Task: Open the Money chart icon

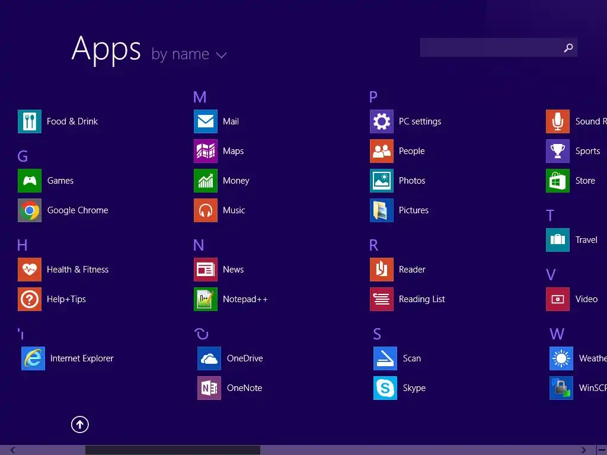Action: tap(206, 181)
